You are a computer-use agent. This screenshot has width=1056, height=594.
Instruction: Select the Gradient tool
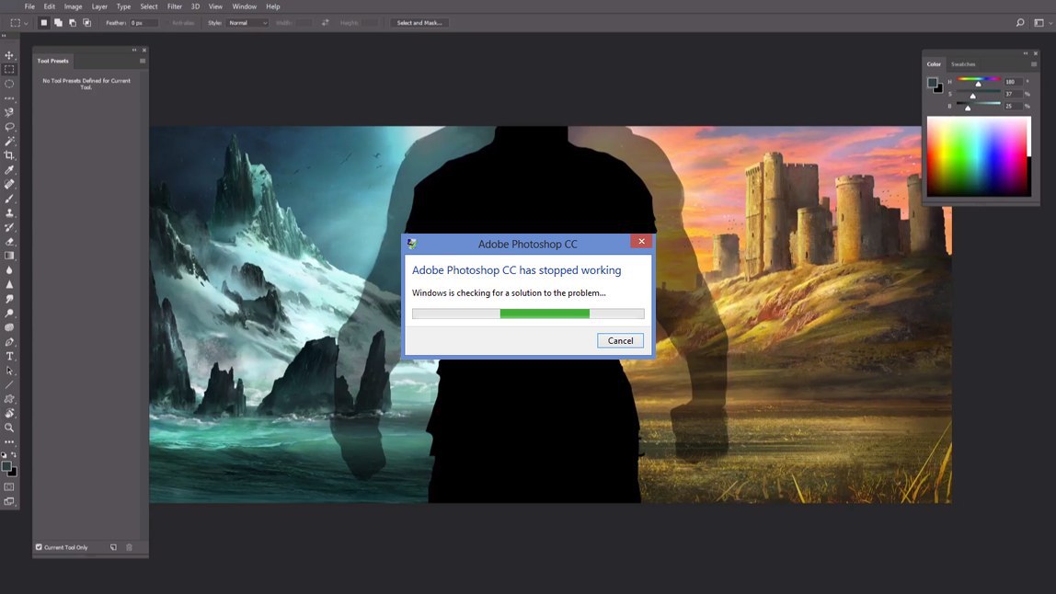[9, 256]
